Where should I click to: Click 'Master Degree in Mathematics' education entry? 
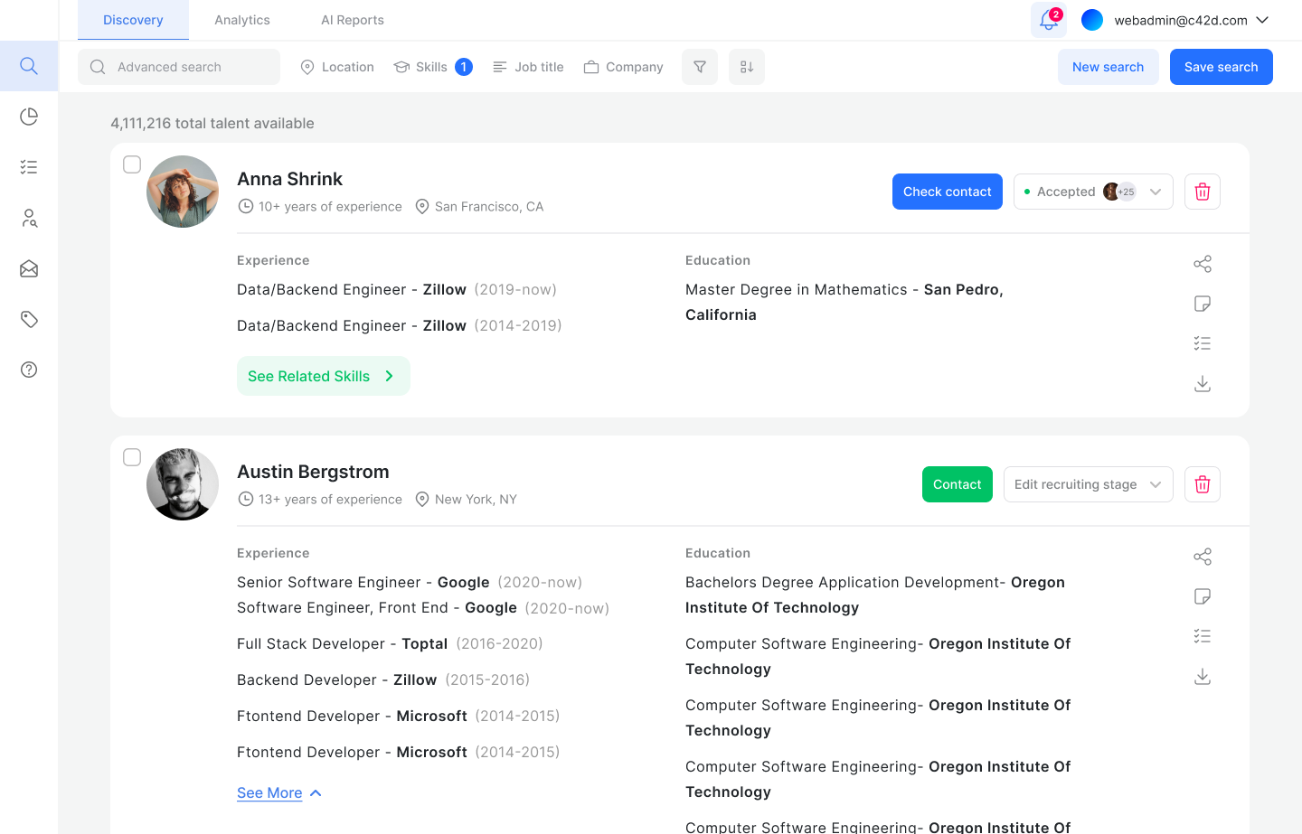(x=844, y=302)
